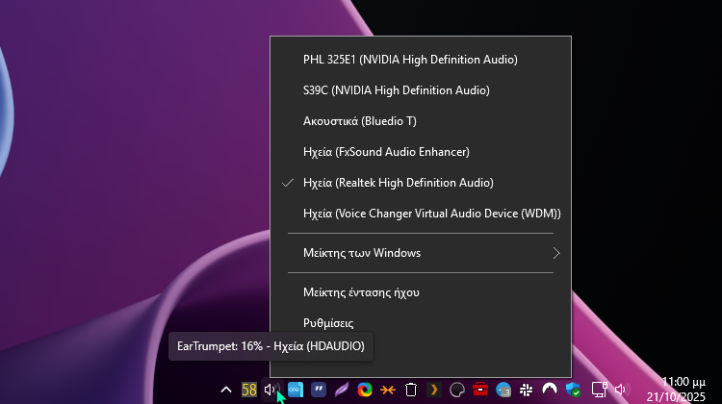Show hidden icons with tray chevron
The image size is (722, 404).
point(226,390)
